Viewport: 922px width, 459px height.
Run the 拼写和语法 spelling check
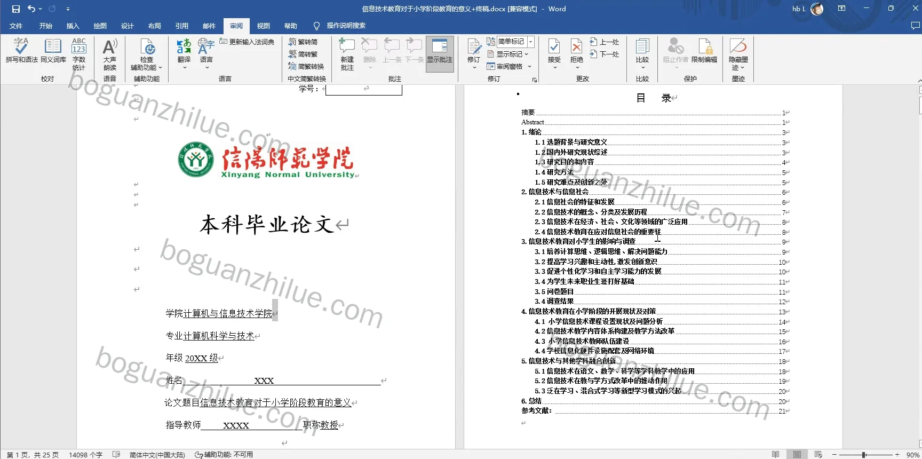[21, 51]
